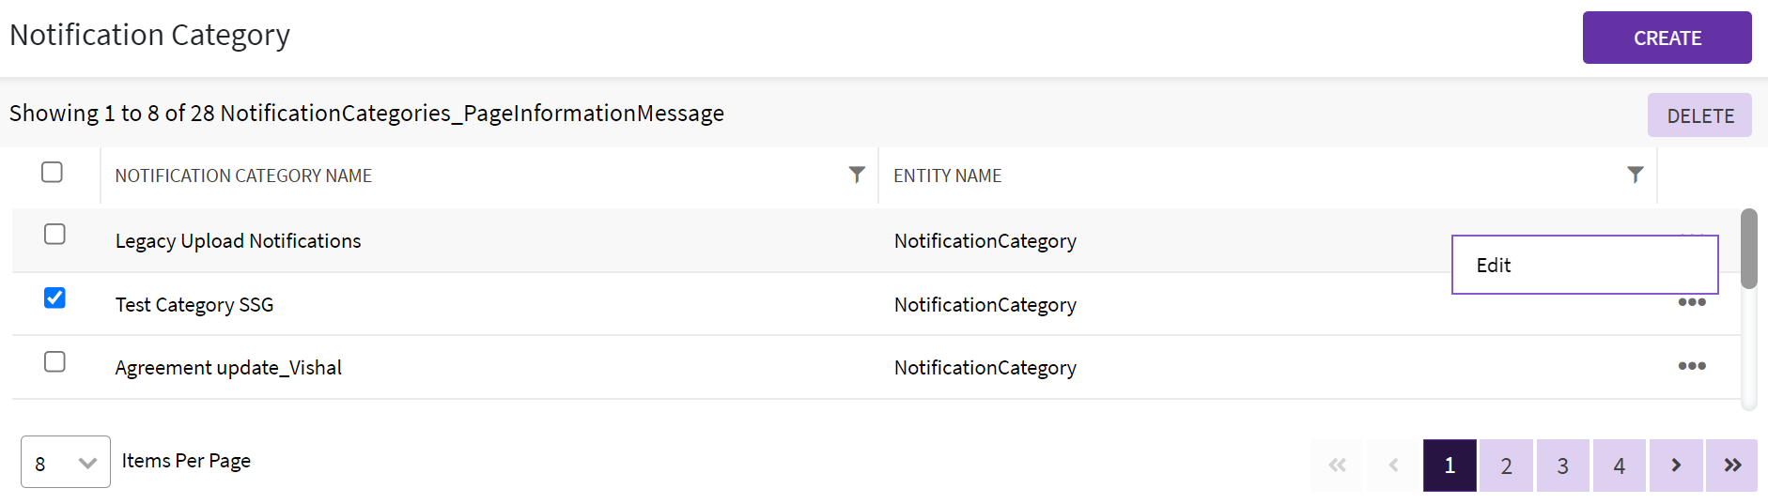Open actions menu for Agreement update_Vishal row
This screenshot has width=1768, height=504.
point(1691,366)
